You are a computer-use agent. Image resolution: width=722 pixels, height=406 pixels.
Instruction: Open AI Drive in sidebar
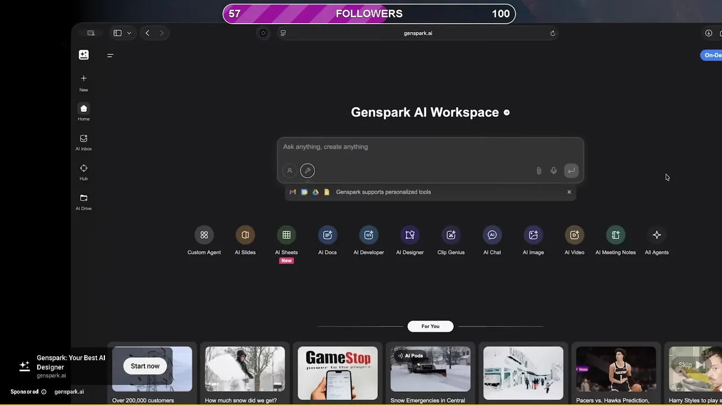click(83, 202)
